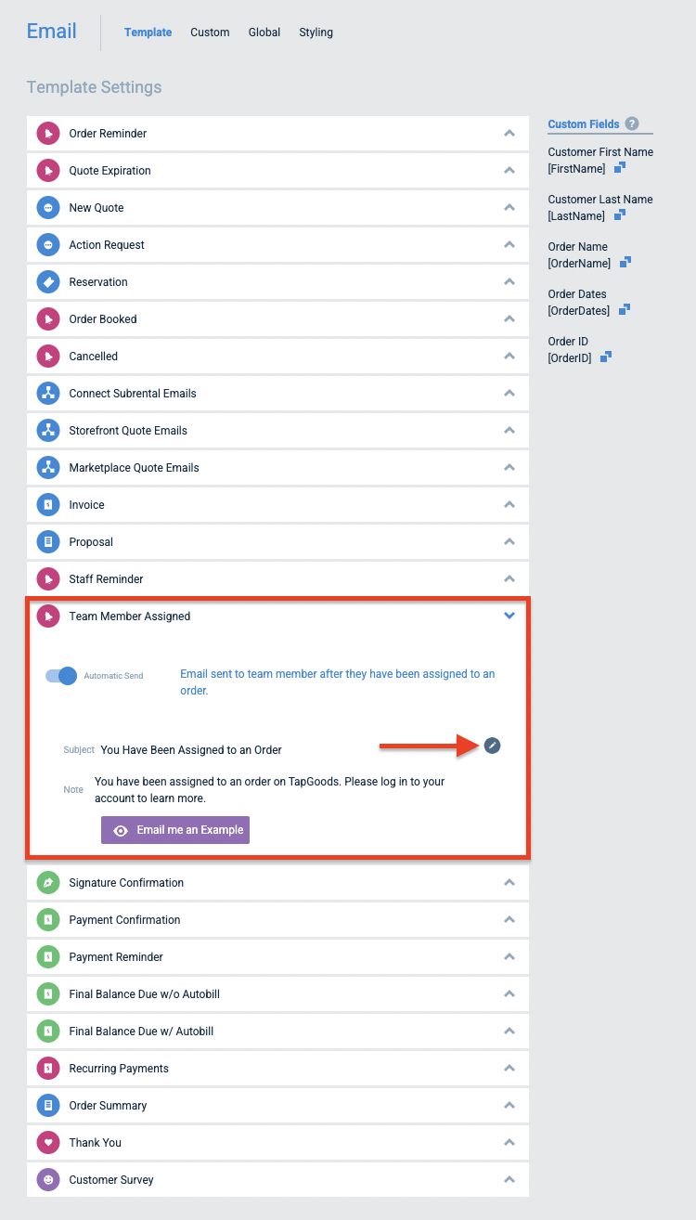Copy the OrderDates custom field icon
The width and height of the screenshot is (696, 1220).
(625, 309)
